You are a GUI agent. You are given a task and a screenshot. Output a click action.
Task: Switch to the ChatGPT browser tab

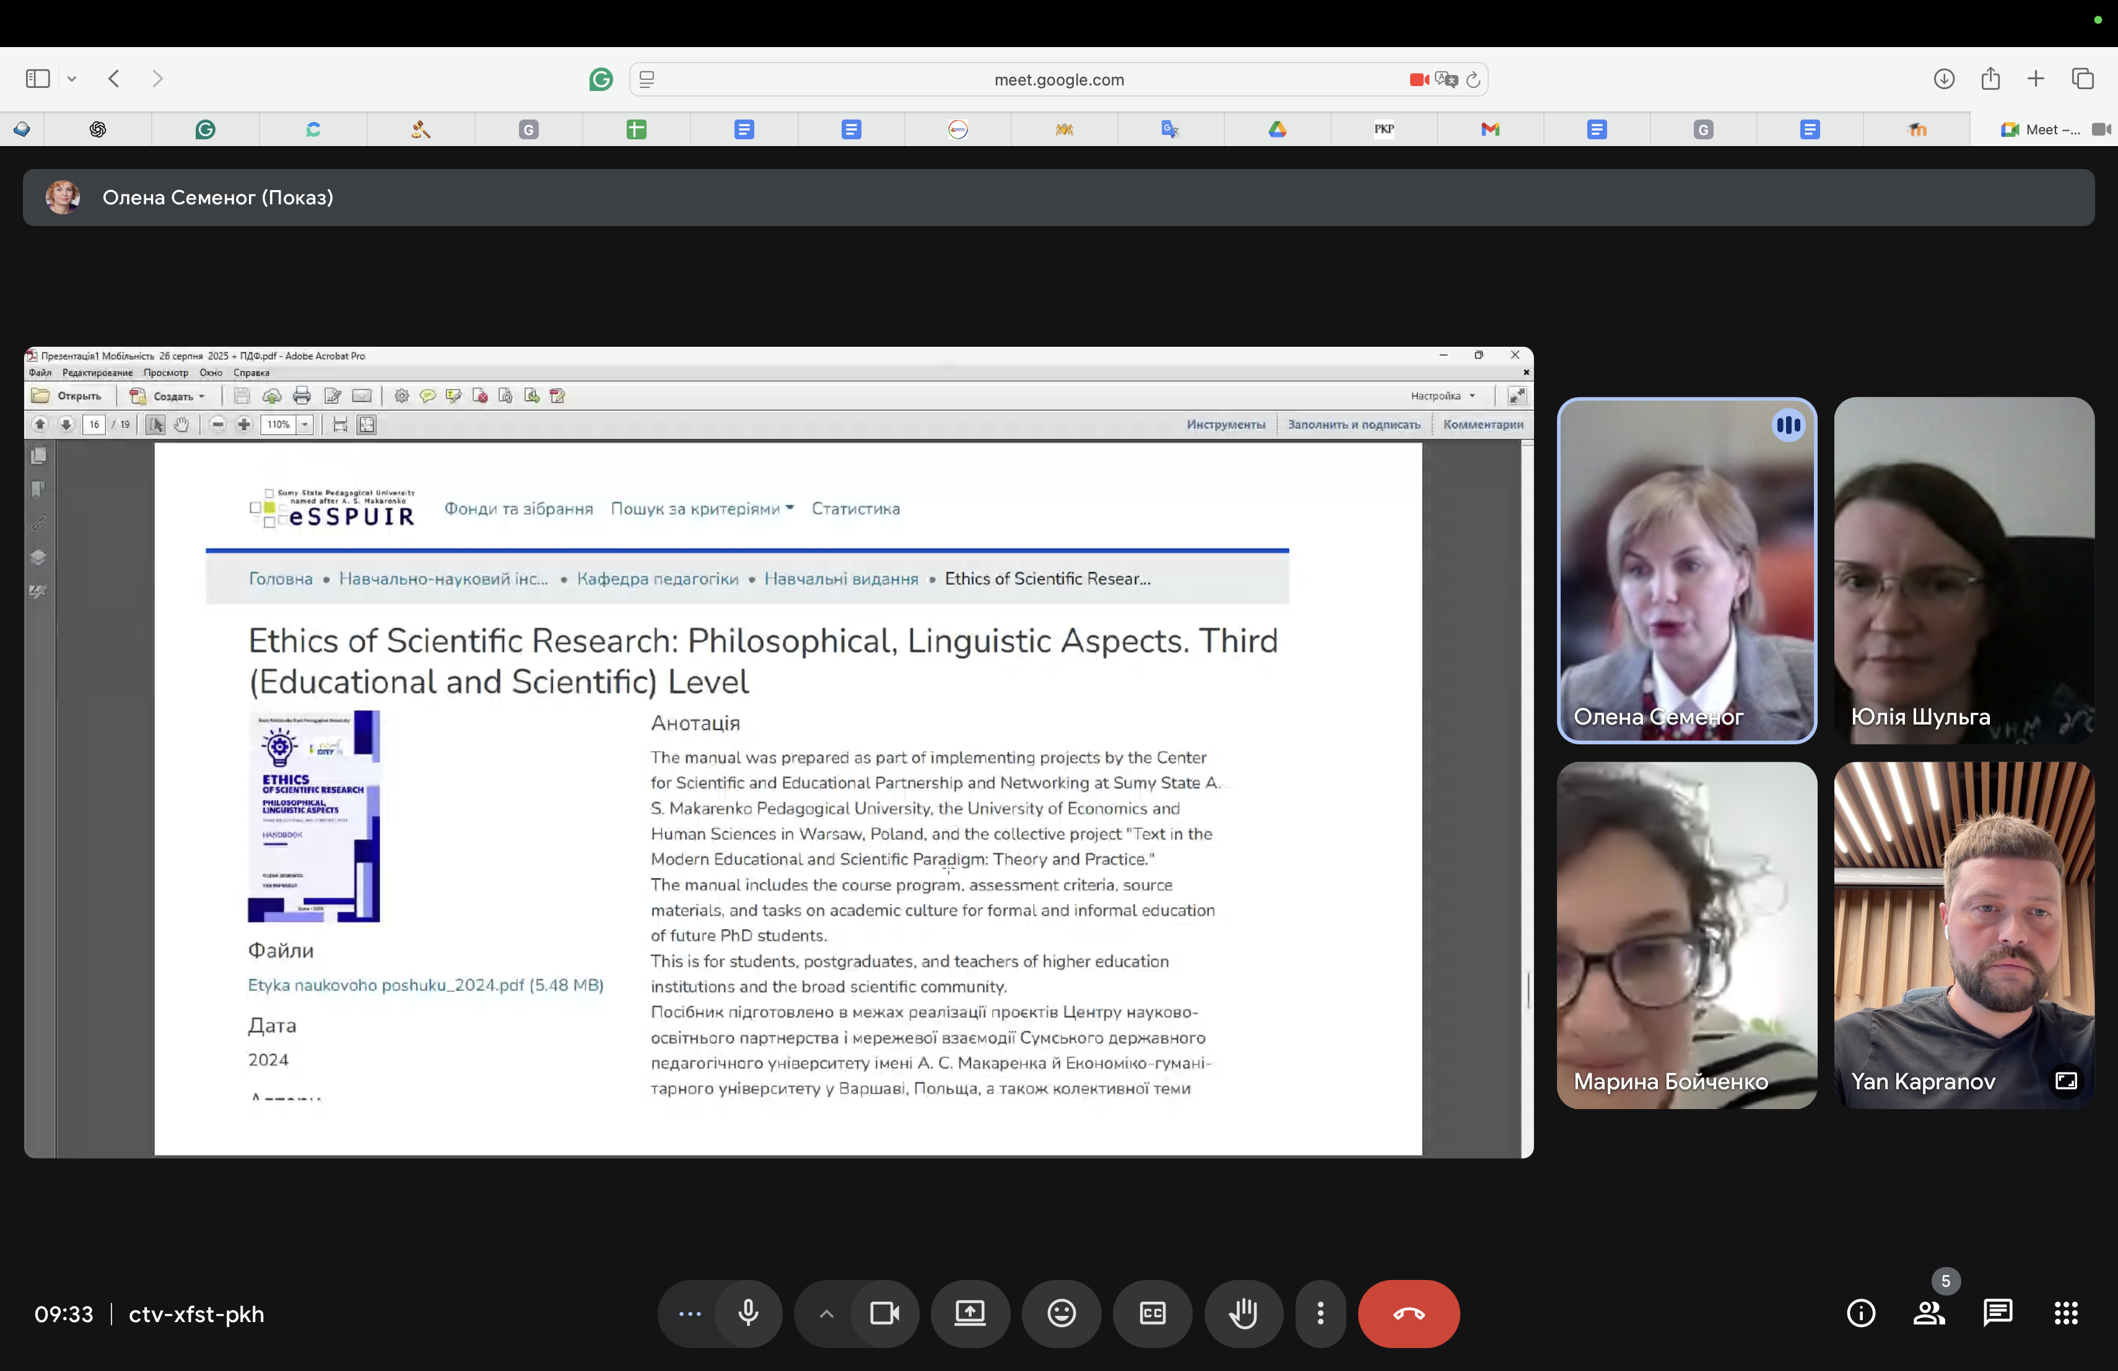click(98, 130)
